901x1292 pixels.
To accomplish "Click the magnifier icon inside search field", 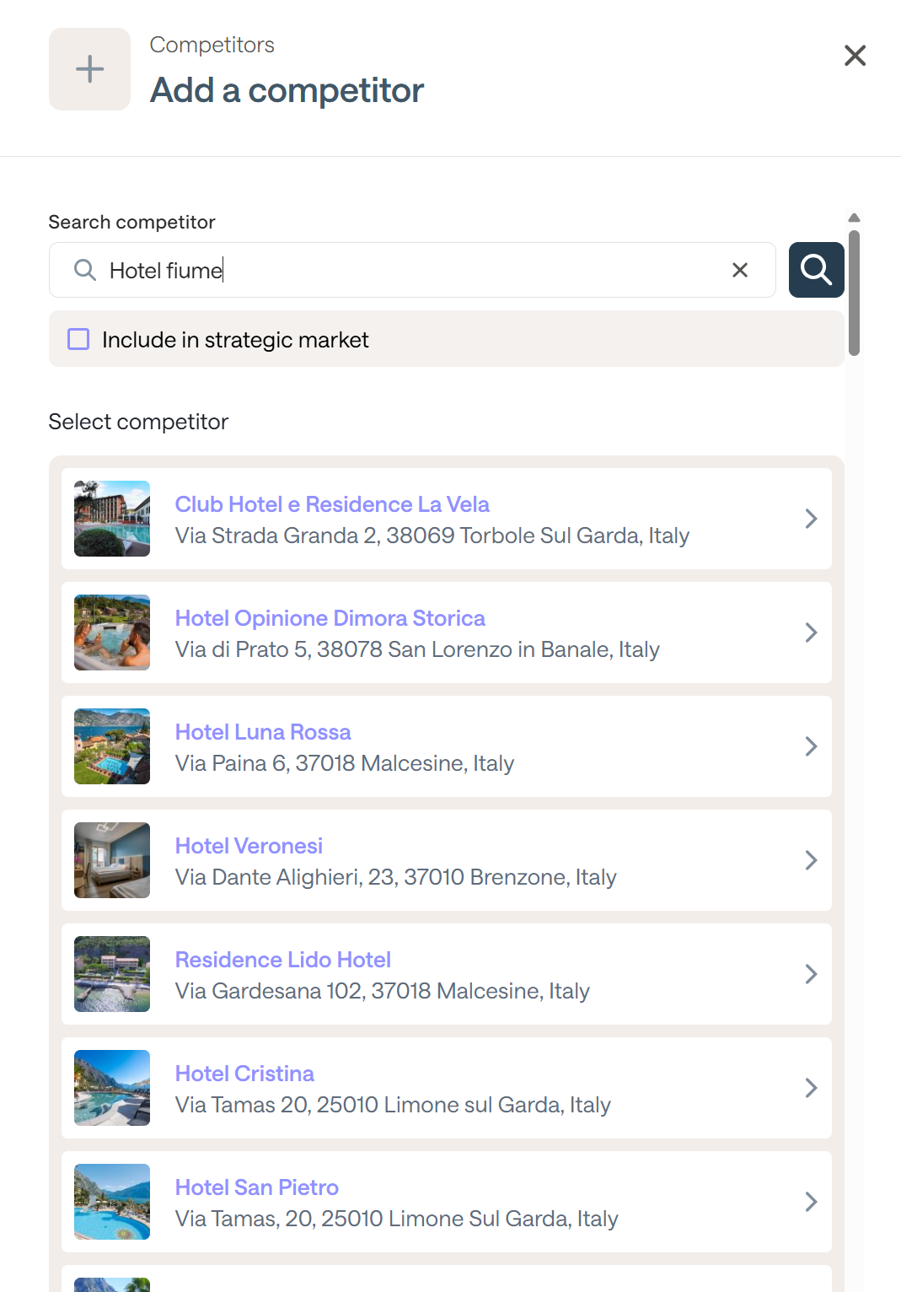I will pyautogui.click(x=85, y=270).
